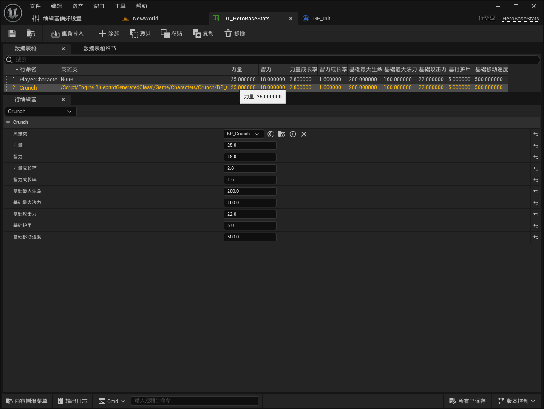
Task: Paste row using 粘贴
Action: (x=172, y=34)
